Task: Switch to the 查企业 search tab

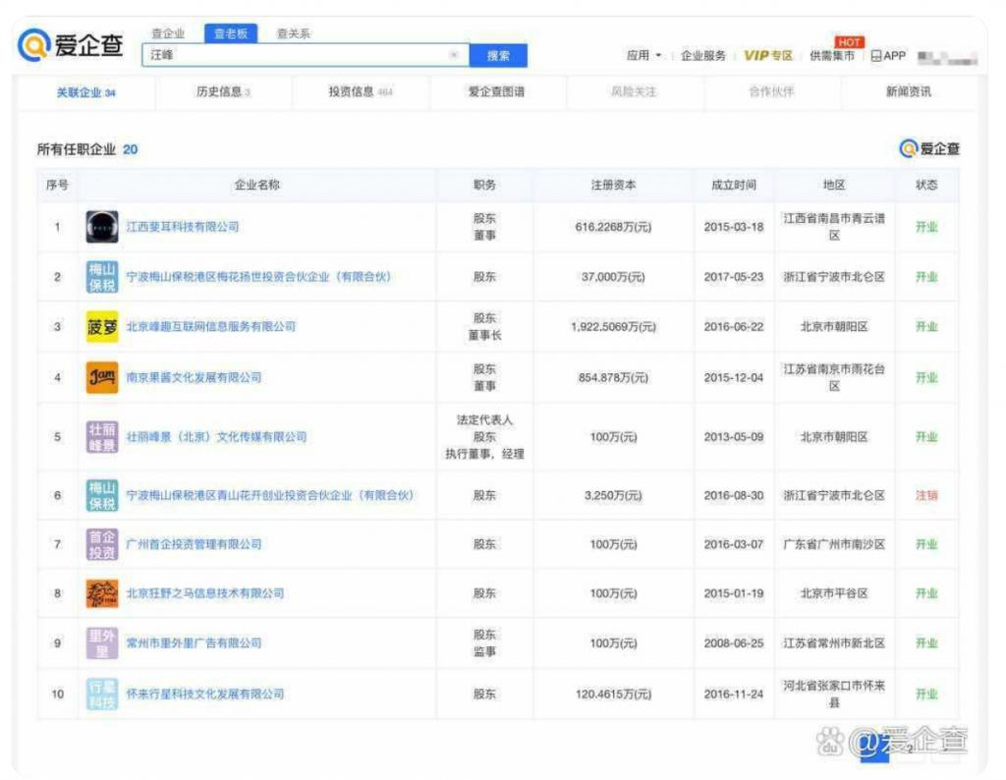Action: tap(168, 33)
